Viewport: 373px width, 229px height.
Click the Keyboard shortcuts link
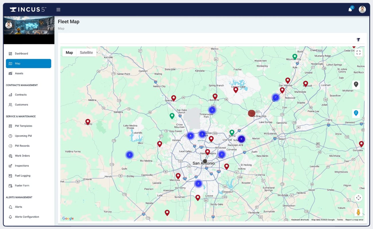click(300, 220)
